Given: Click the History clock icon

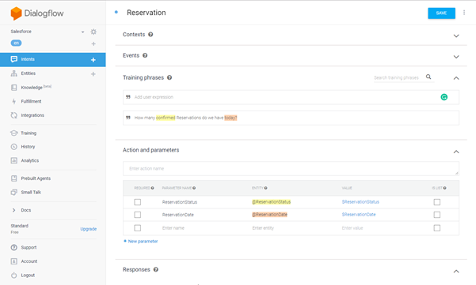Looking at the screenshot, I should 14,147.
